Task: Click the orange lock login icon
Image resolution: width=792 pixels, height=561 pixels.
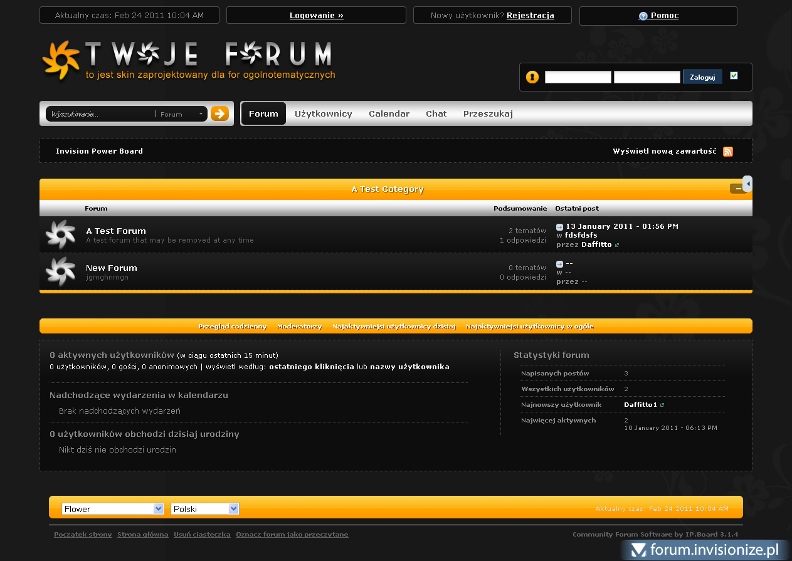Action: tap(532, 77)
